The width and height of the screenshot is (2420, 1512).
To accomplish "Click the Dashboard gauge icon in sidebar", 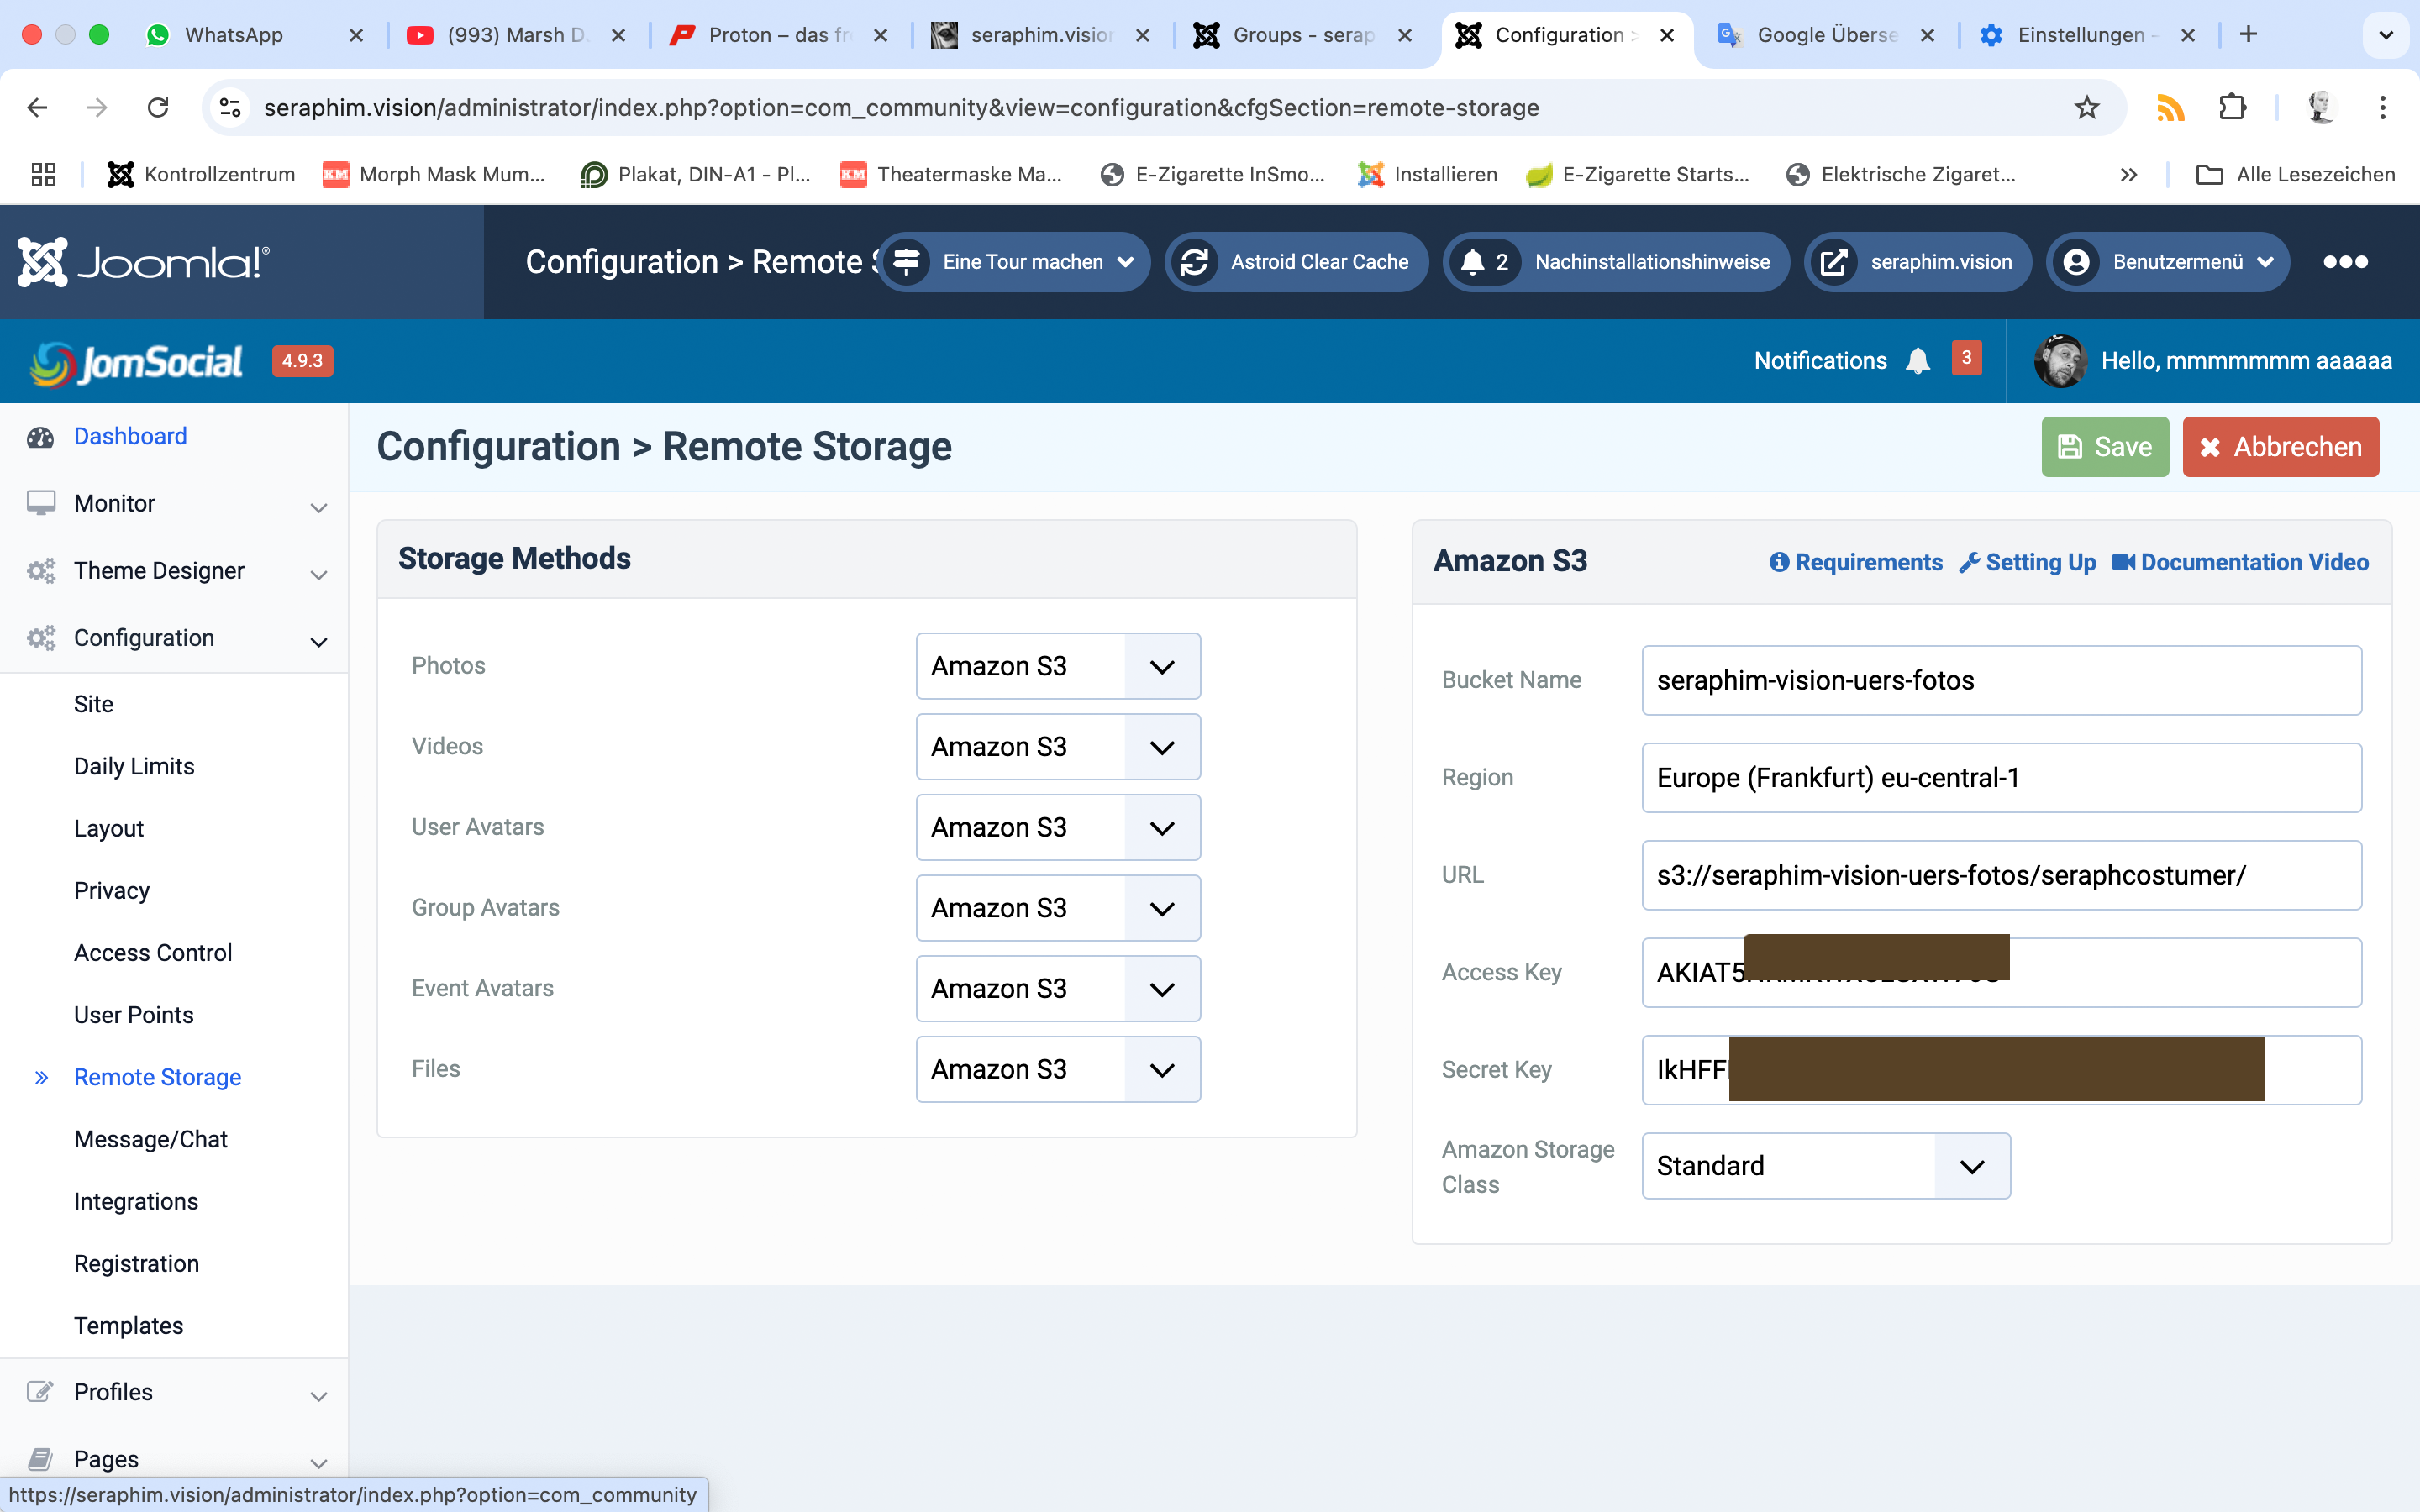I will [x=41, y=437].
